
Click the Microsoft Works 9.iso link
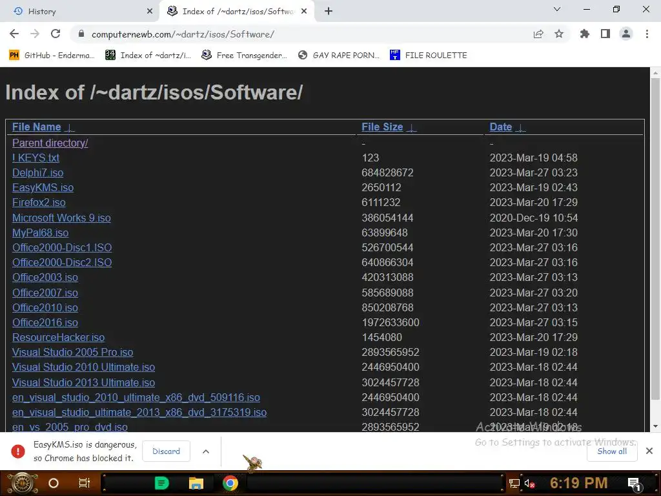[x=61, y=218]
